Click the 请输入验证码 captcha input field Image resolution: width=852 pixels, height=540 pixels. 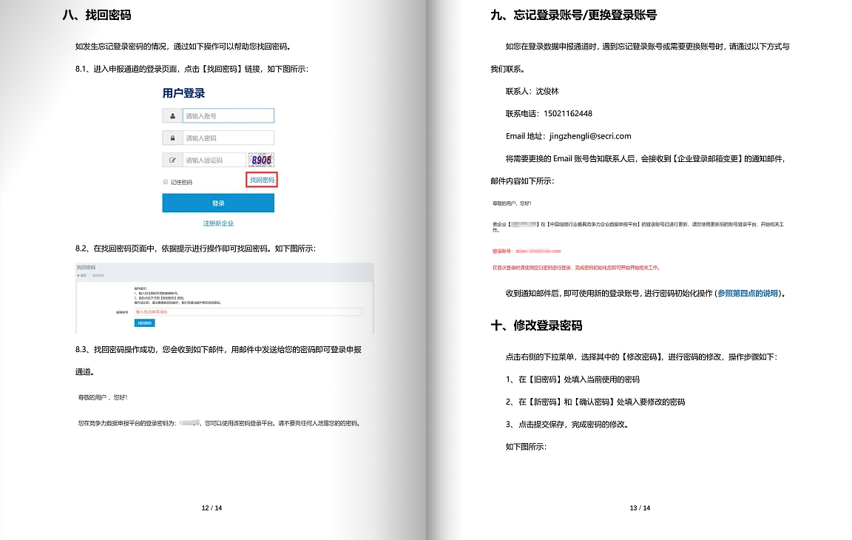click(x=214, y=161)
